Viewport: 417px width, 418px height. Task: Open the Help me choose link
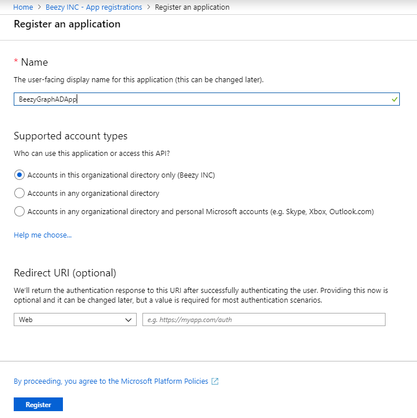(43, 235)
